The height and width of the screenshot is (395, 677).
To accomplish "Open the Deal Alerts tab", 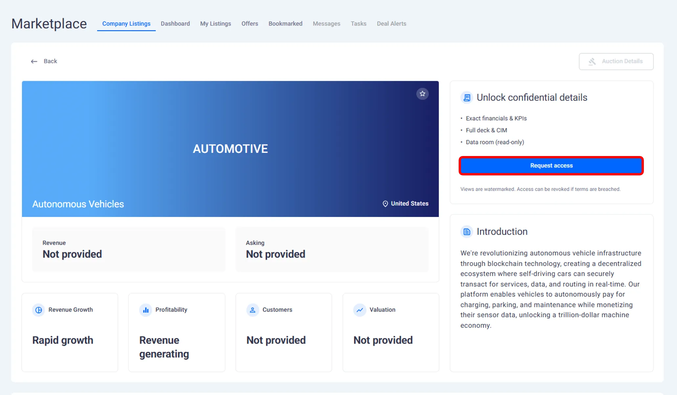I will click(391, 24).
